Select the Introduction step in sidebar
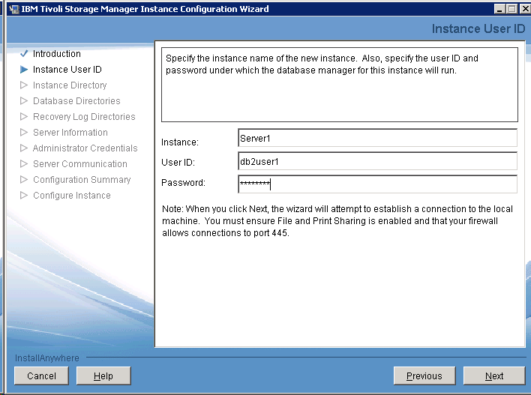 [56, 54]
